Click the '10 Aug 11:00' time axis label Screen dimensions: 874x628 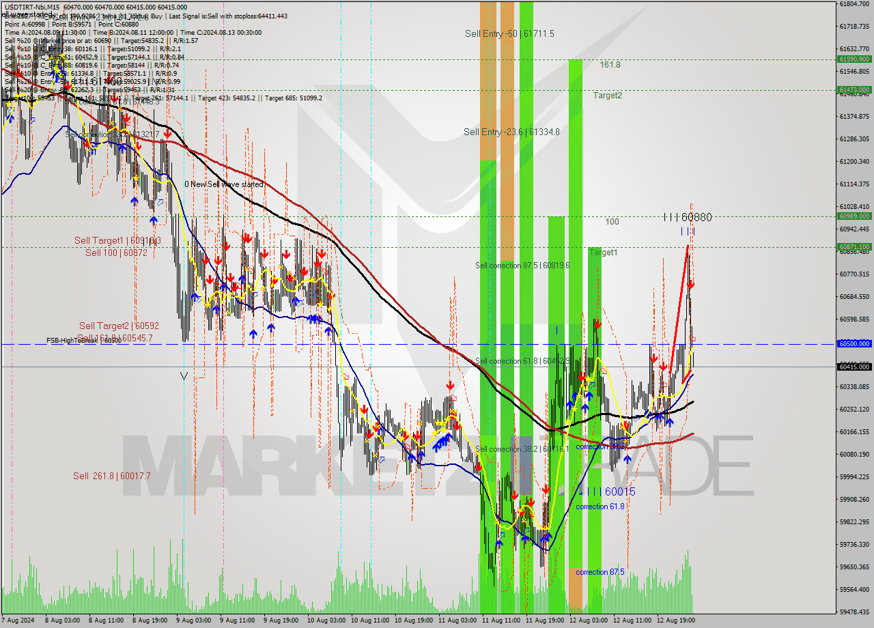pyautogui.click(x=369, y=620)
